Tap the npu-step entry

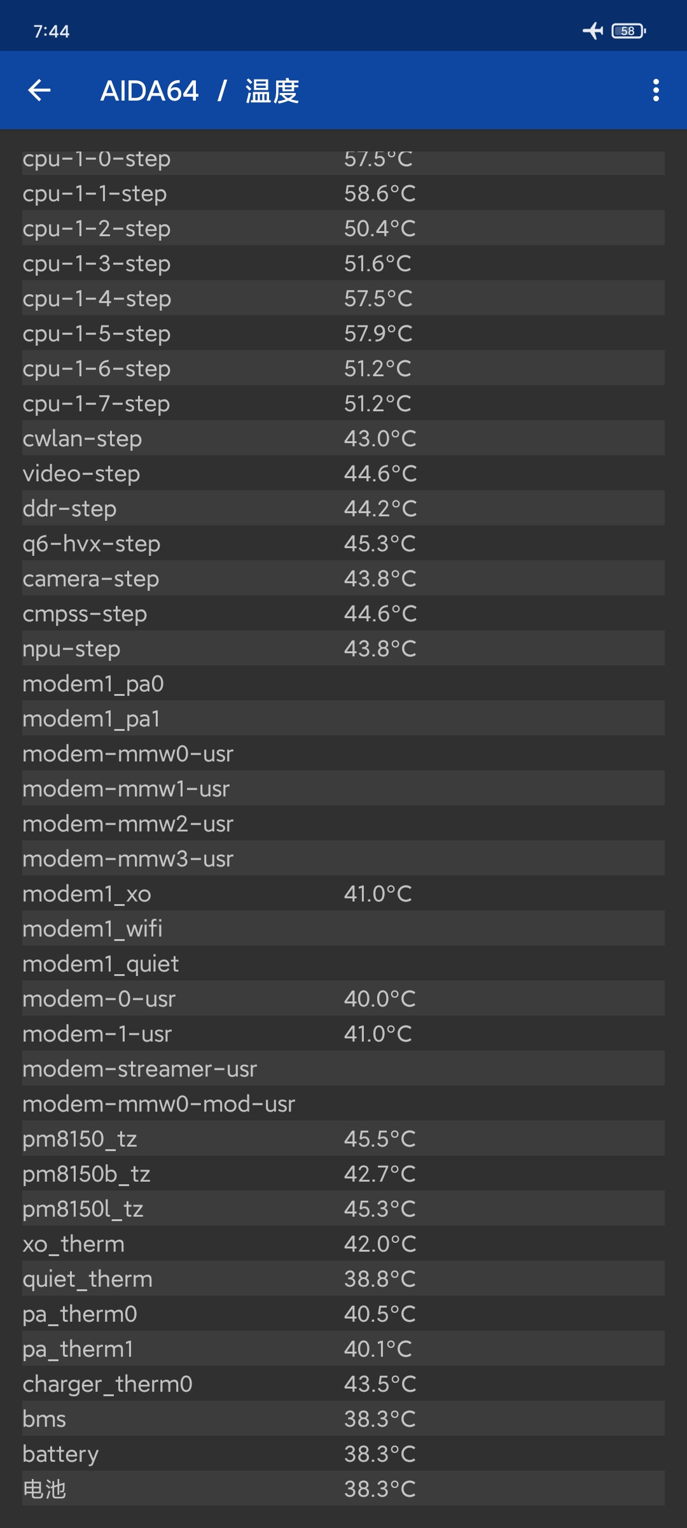pyautogui.click(x=343, y=648)
